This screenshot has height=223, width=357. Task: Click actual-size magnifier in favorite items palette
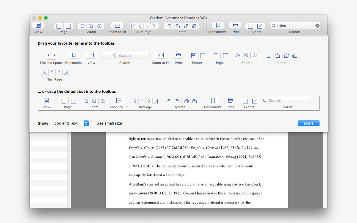click(255, 56)
